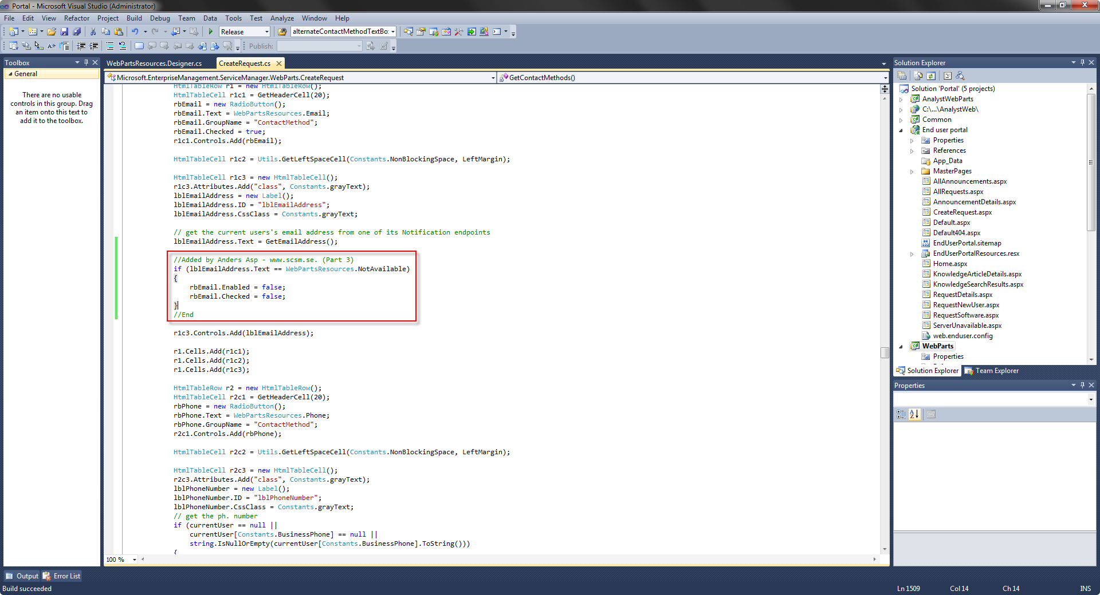Select Home.aspx in Solution Explorer

(x=950, y=264)
